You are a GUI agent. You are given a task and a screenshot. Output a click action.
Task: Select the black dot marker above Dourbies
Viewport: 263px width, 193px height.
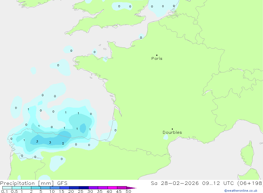[172, 129]
